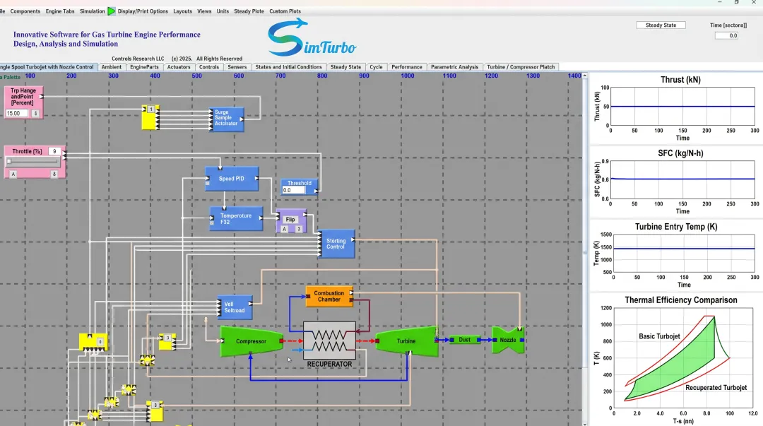The image size is (763, 426).
Task: Select the wide yellow mux block above the starbursts
Action: coord(93,342)
